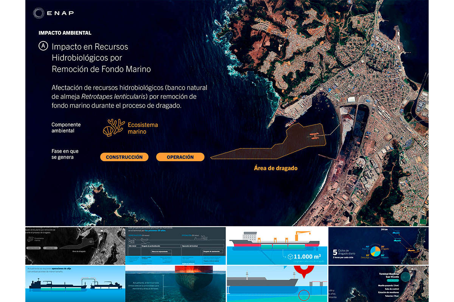Viewport: 454px width, 302px height.
Task: Select the OPERACIÓN phase pill
Action: (180, 157)
